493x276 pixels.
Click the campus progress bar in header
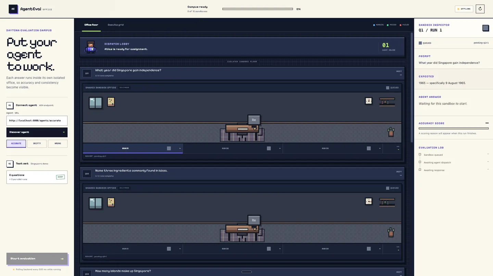click(257, 9)
